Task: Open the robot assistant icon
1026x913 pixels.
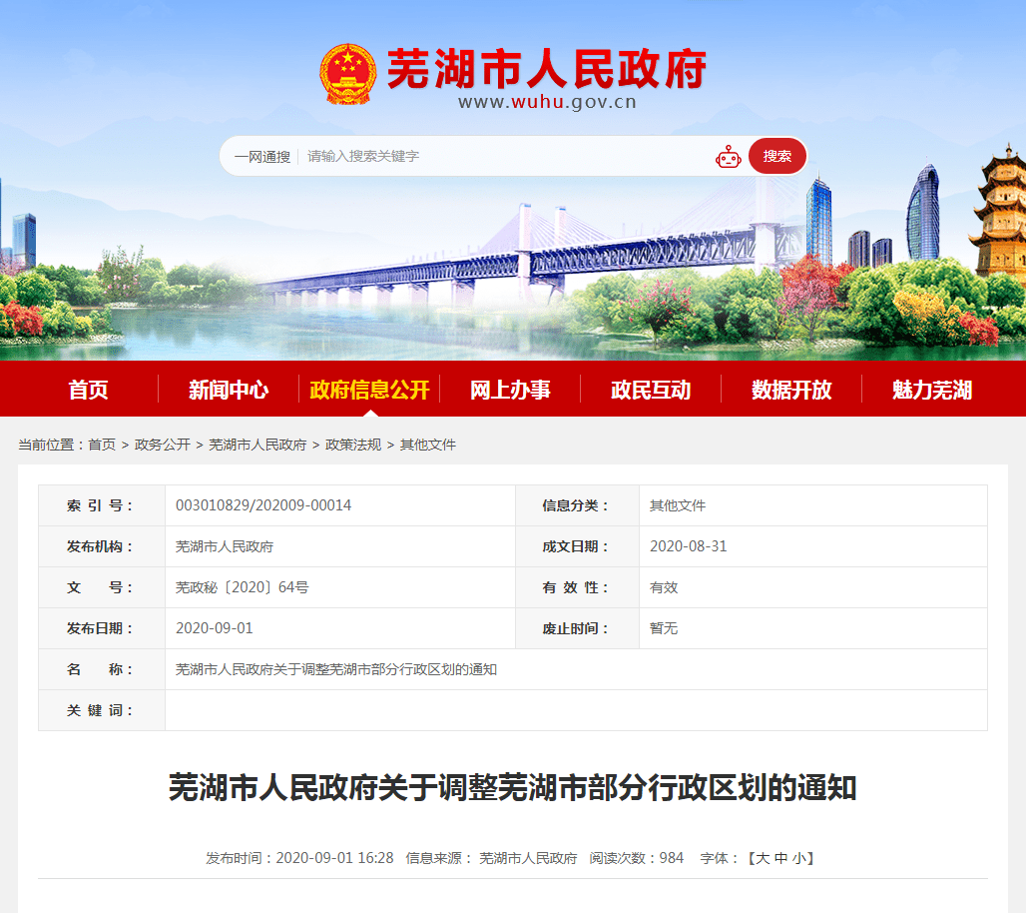Action: click(728, 157)
